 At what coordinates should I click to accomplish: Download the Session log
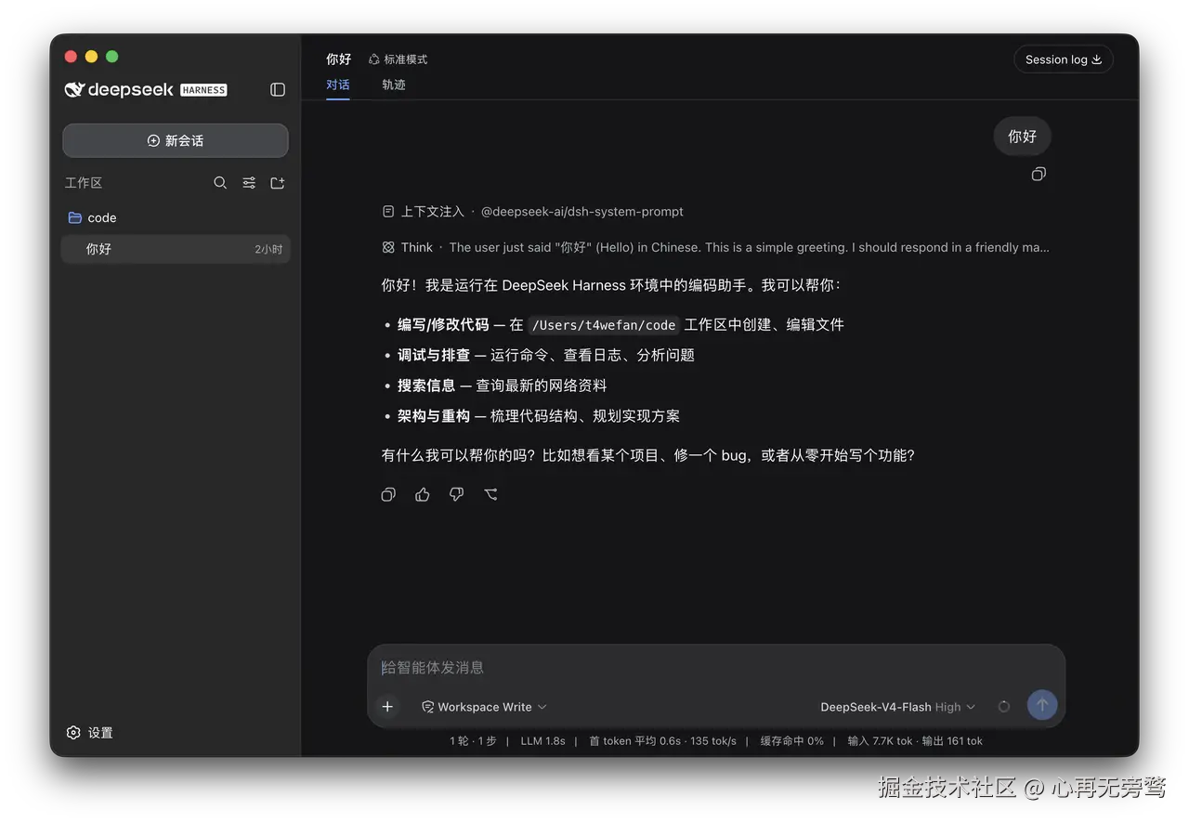tap(1064, 59)
